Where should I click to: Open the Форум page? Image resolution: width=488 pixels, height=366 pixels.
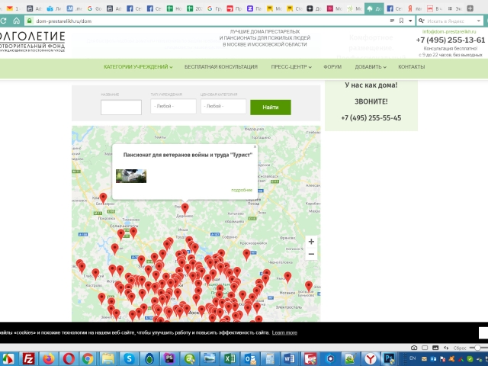pyautogui.click(x=332, y=67)
